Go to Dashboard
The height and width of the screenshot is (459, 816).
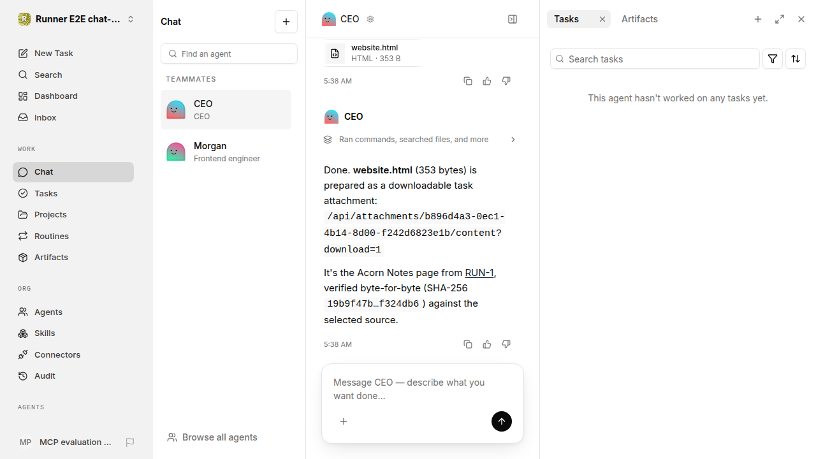[73, 96]
